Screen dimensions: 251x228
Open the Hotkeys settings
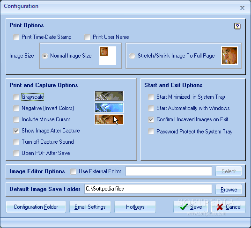pos(135,207)
